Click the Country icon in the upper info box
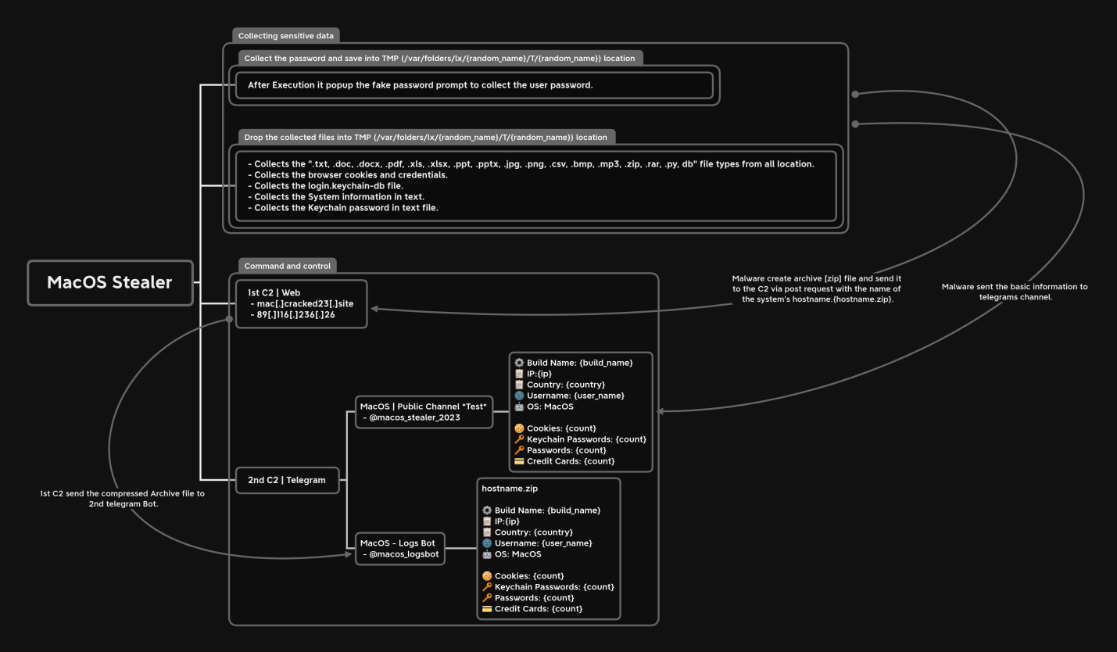Image resolution: width=1117 pixels, height=652 pixels. pyautogui.click(x=519, y=385)
